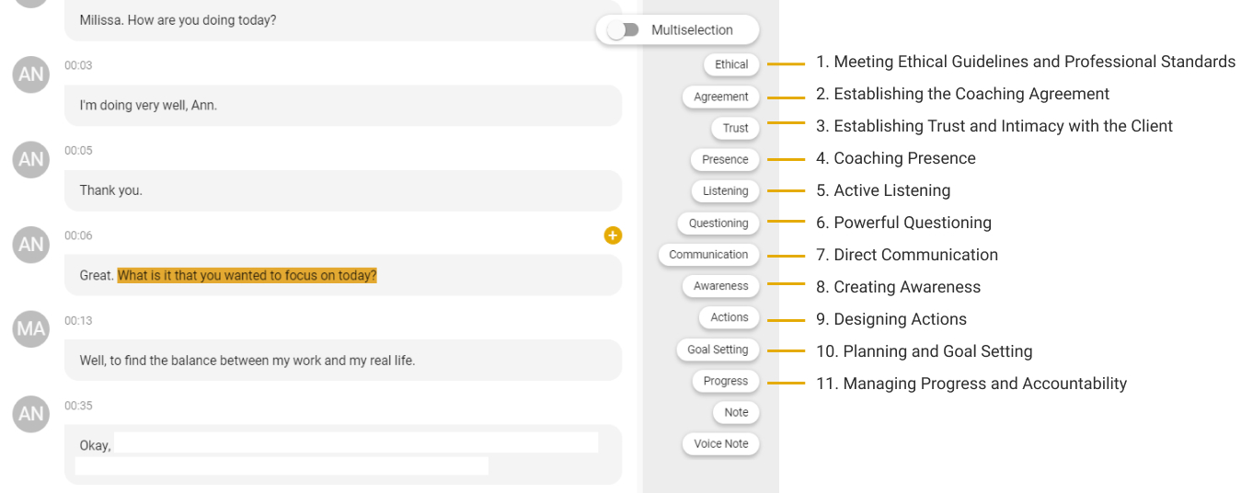The image size is (1241, 493).
Task: Click the highlighted question text
Action: (x=247, y=275)
